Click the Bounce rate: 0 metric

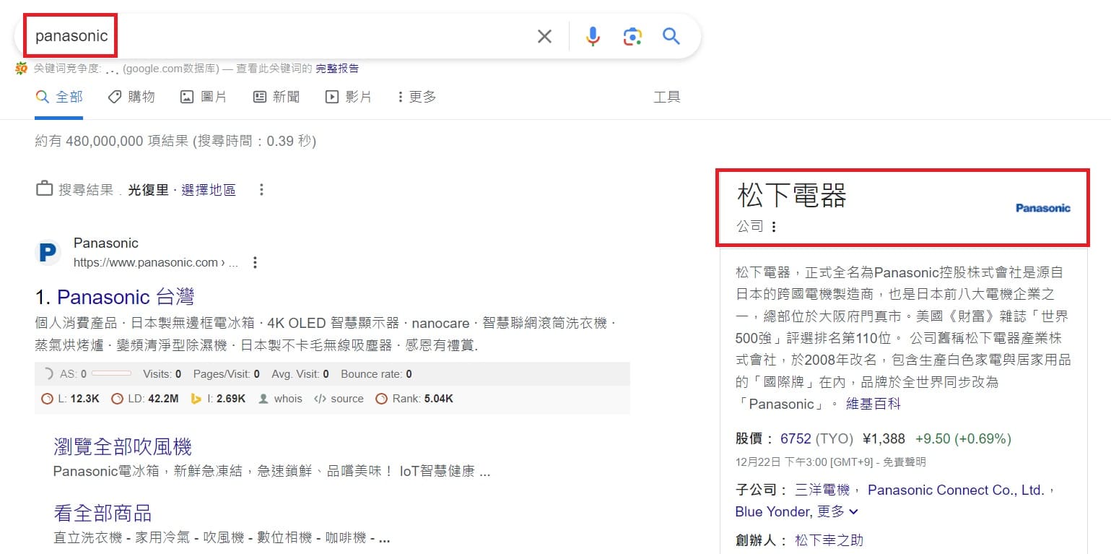click(376, 374)
